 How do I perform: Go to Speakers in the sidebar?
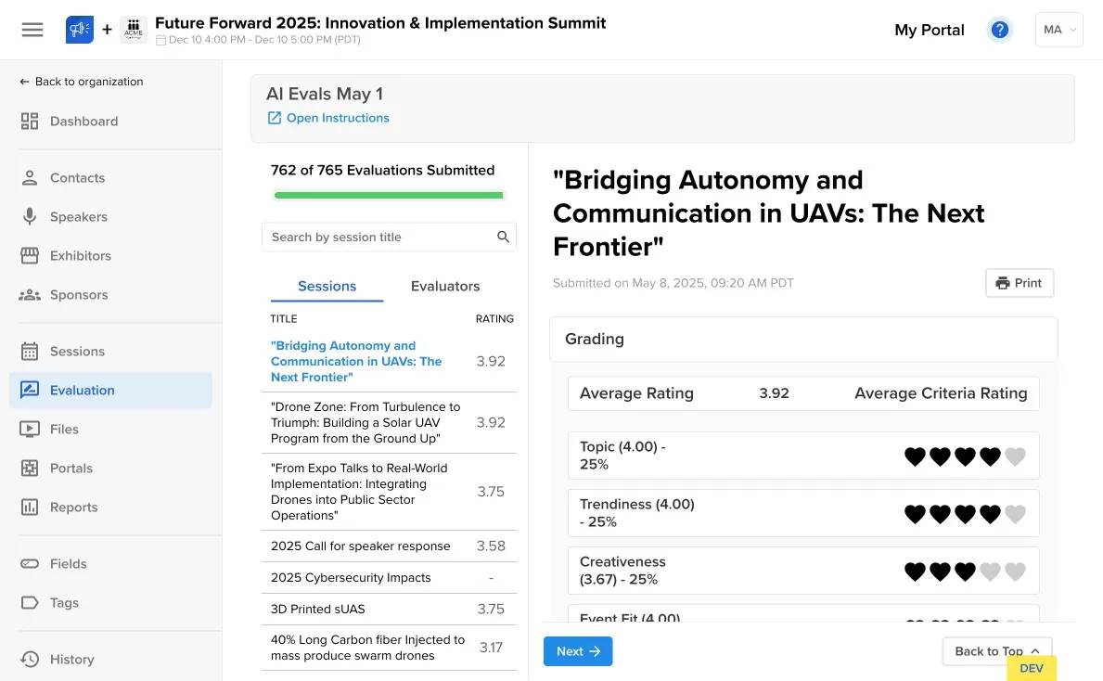click(x=78, y=217)
